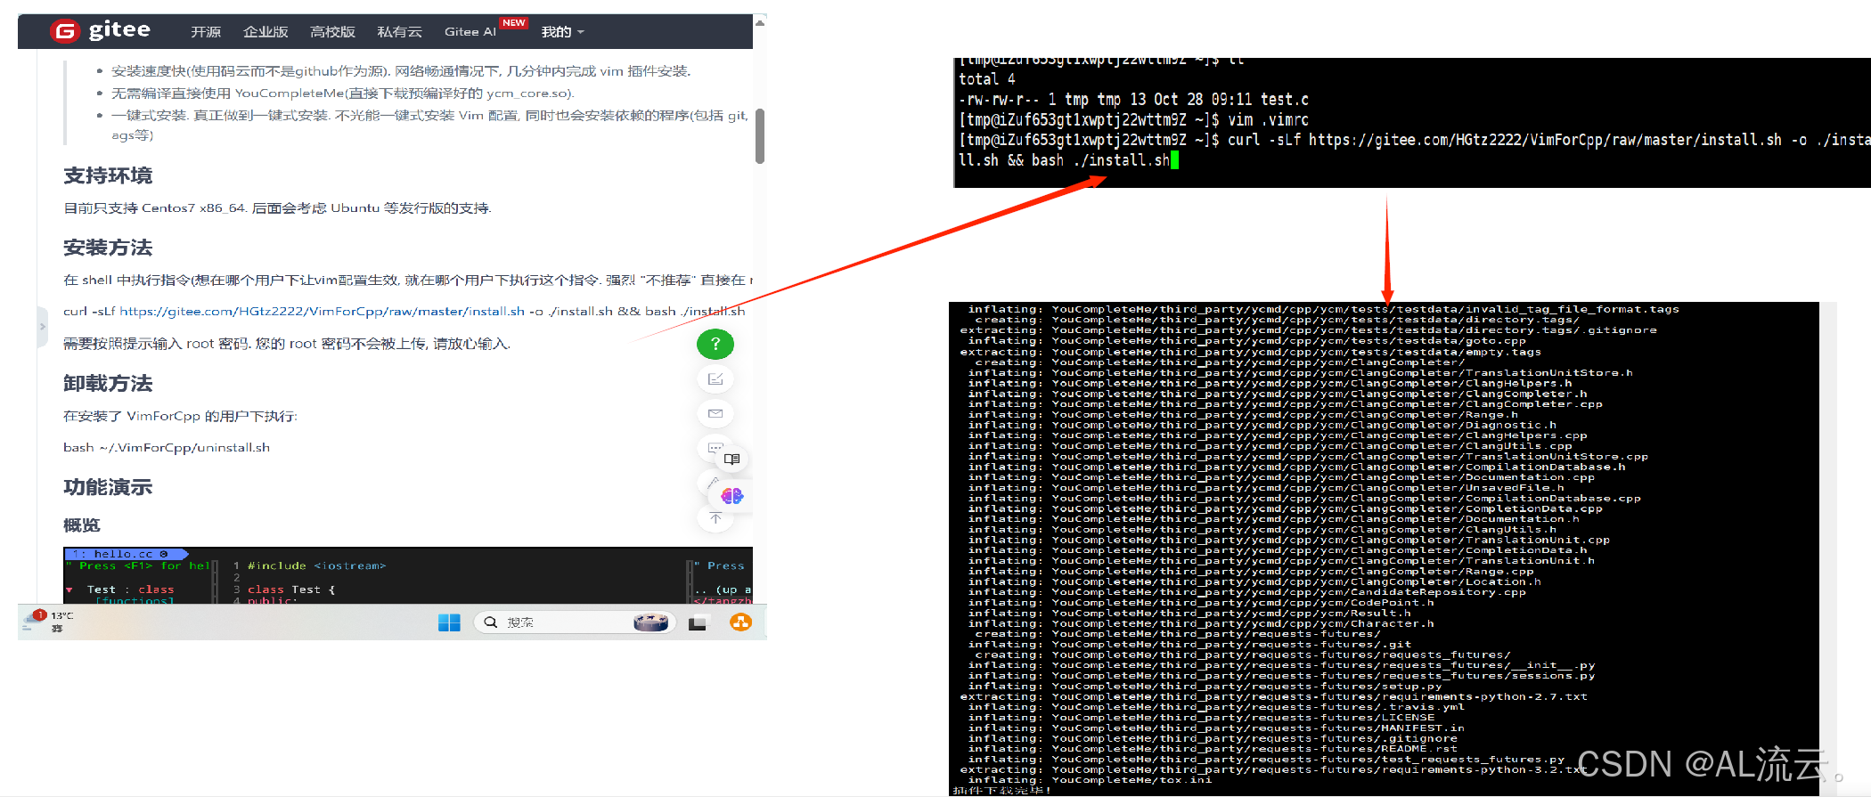This screenshot has height=797, width=1871.
Task: Click the 'test.c' file listing line in terminal
Action: point(1133,99)
